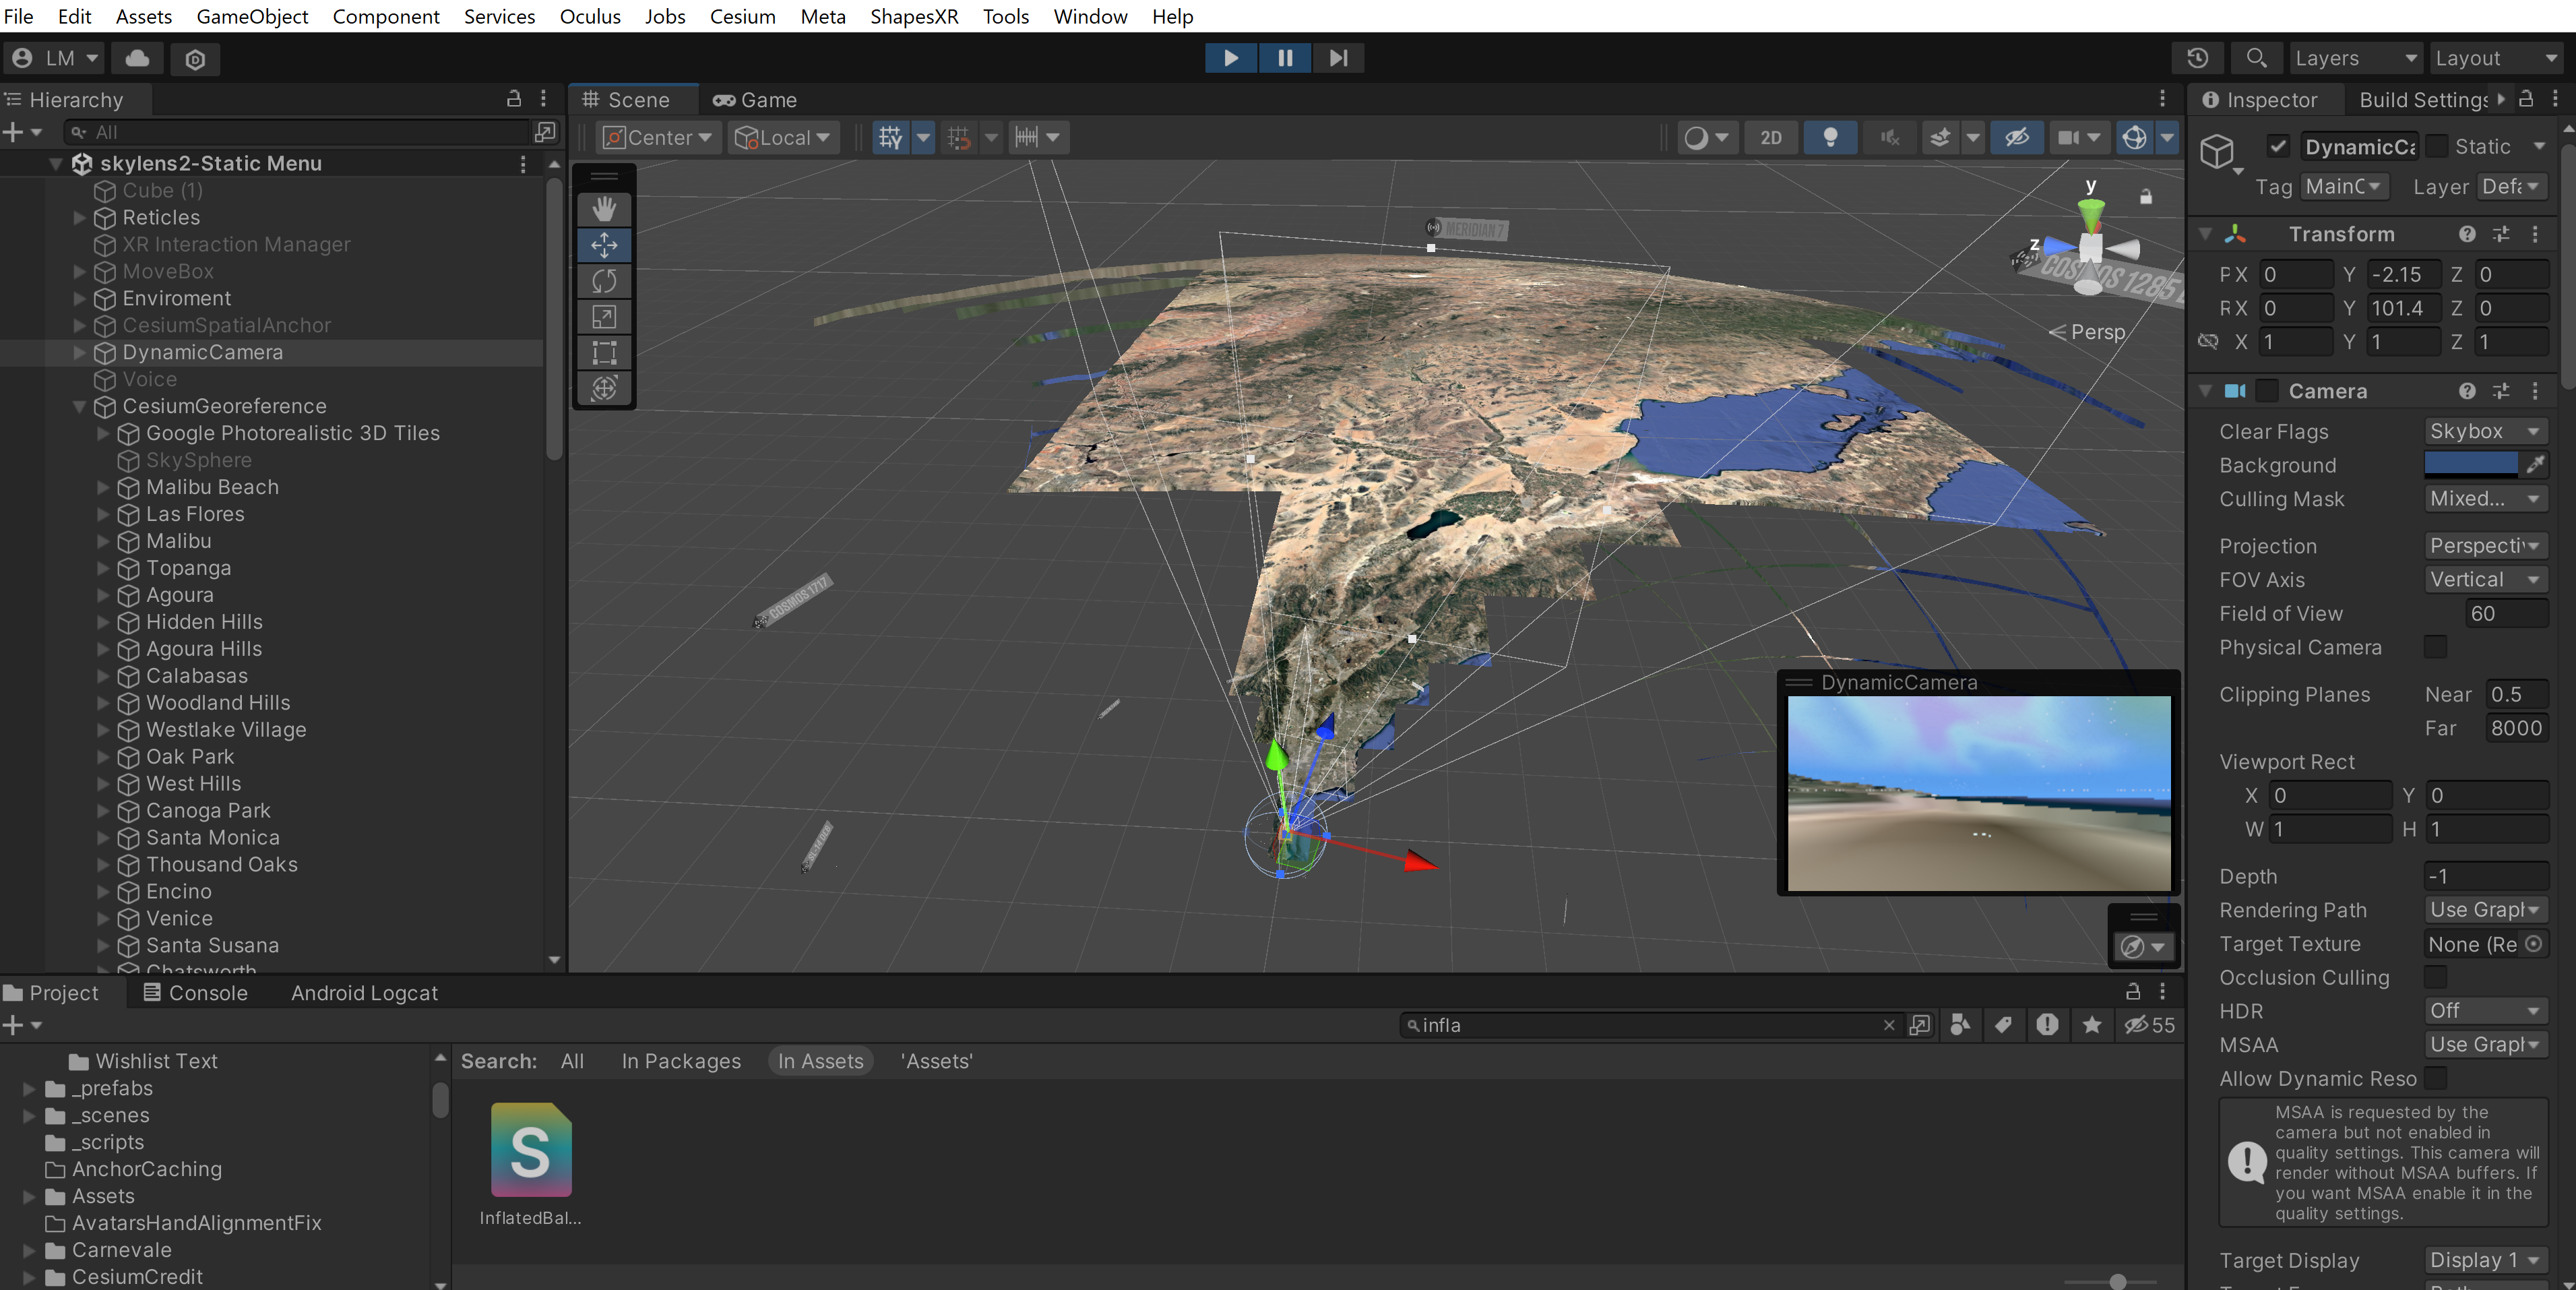The width and height of the screenshot is (2576, 1290).
Task: Open Transform component help icon
Action: [2467, 234]
